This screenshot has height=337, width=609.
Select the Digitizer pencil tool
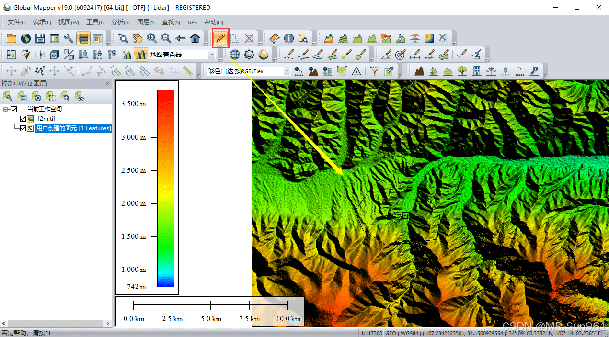(x=220, y=38)
